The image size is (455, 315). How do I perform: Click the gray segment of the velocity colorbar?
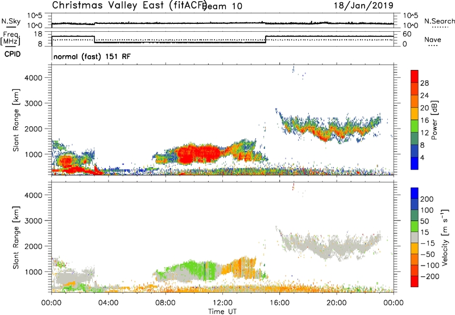pyautogui.click(x=415, y=237)
